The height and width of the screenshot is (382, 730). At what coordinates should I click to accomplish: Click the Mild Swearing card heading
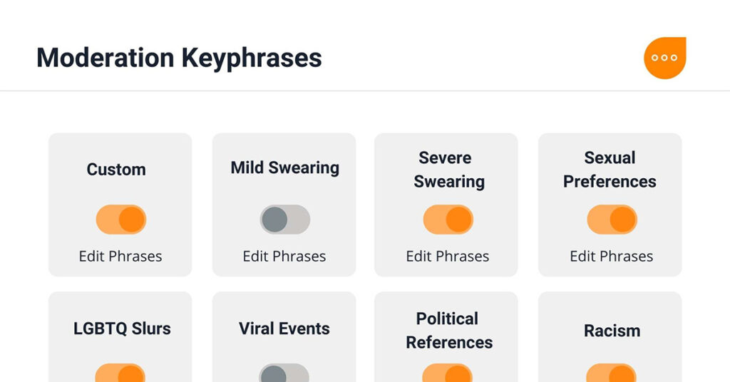(x=284, y=168)
